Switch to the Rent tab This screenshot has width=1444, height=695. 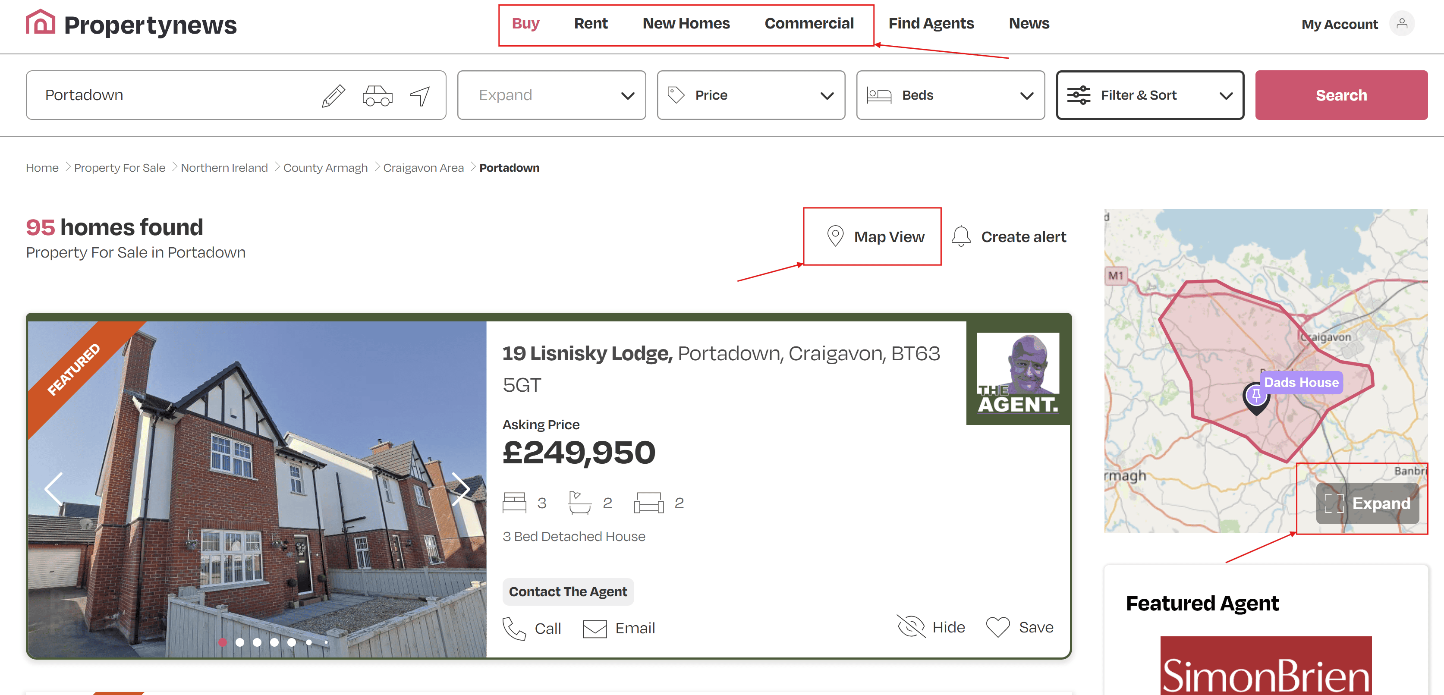(x=590, y=24)
